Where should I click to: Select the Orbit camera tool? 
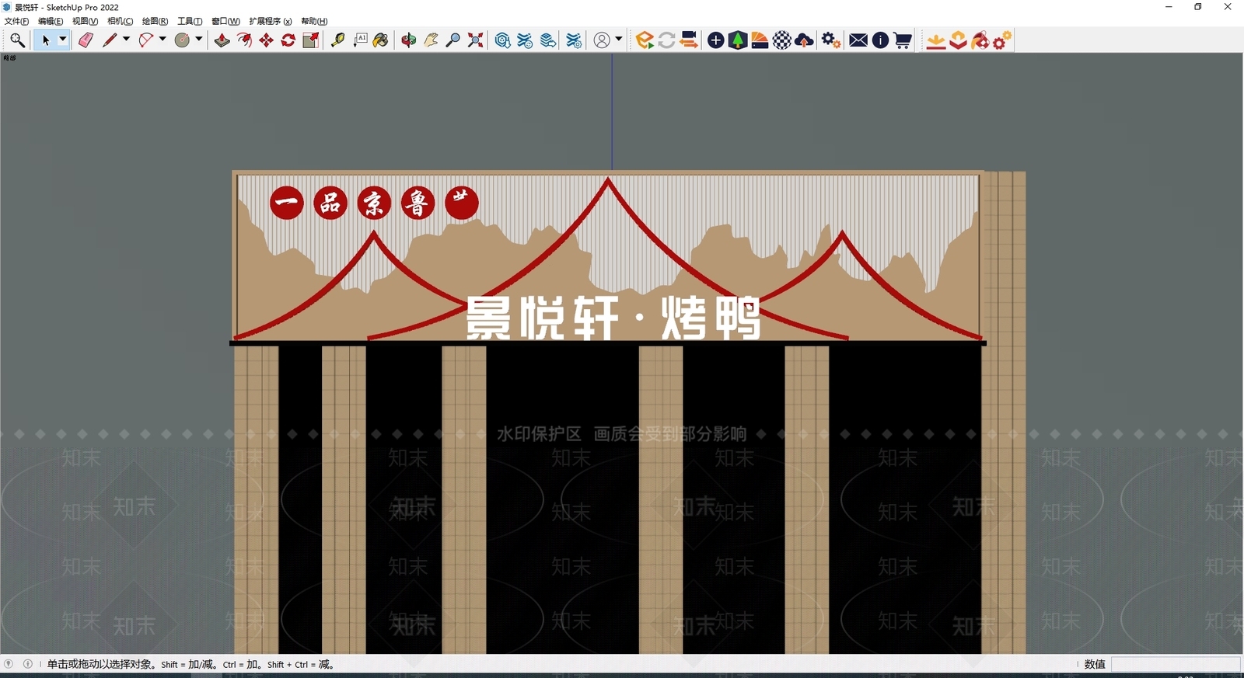(x=409, y=40)
